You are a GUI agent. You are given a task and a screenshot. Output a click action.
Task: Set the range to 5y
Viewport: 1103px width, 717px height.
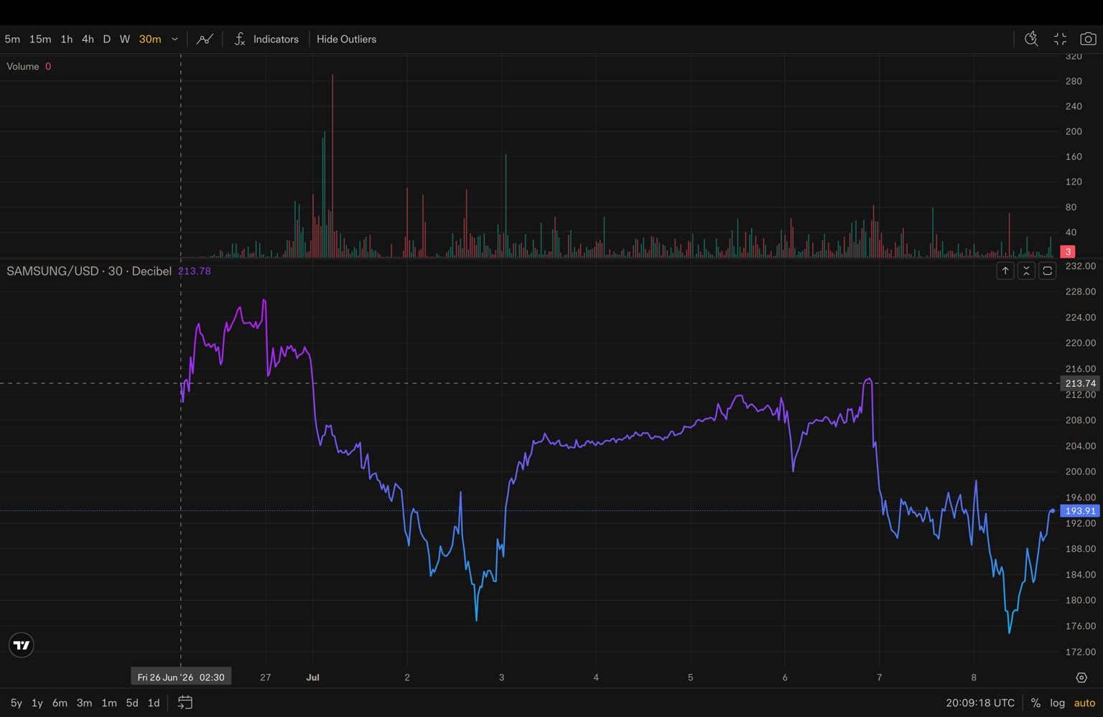tap(17, 703)
